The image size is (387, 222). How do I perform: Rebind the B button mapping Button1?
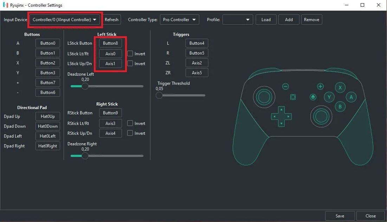point(48,53)
